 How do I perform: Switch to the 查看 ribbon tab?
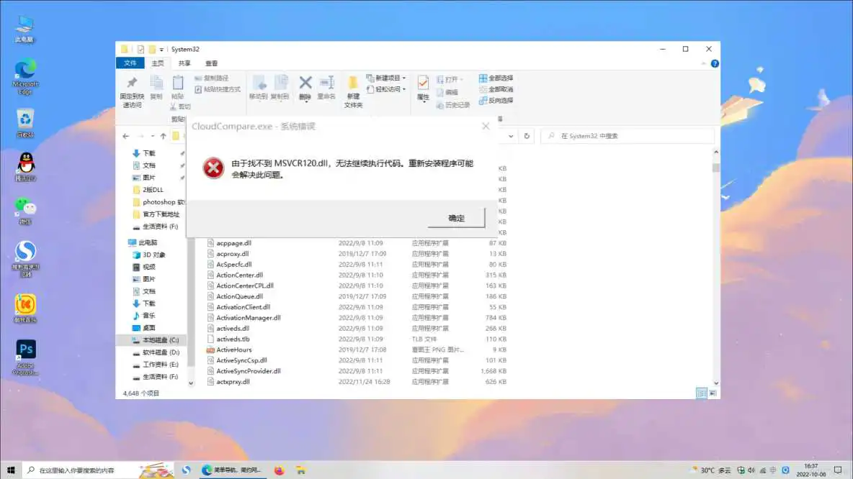[x=212, y=62]
